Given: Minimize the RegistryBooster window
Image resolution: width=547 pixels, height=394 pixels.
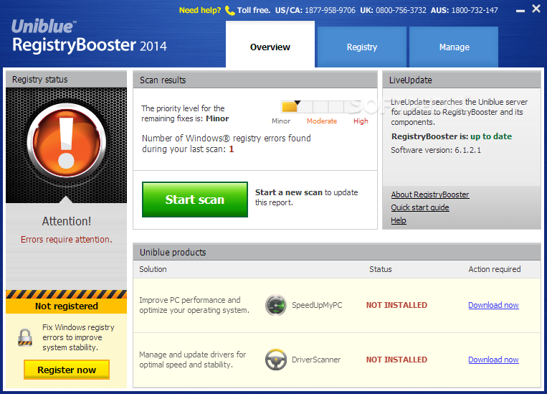Looking at the screenshot, I should (x=520, y=11).
